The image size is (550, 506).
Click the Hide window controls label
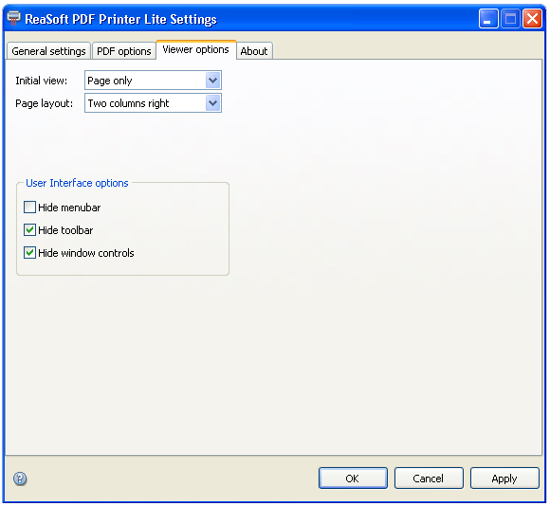(x=86, y=253)
